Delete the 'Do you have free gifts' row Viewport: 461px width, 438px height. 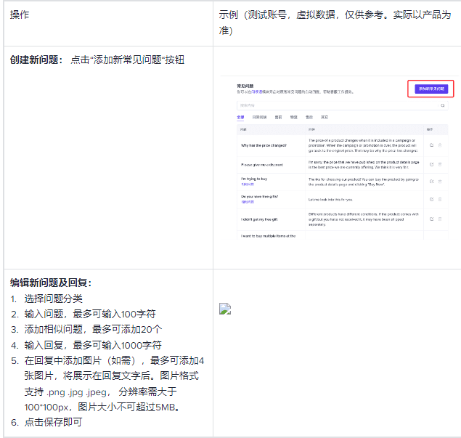click(440, 199)
